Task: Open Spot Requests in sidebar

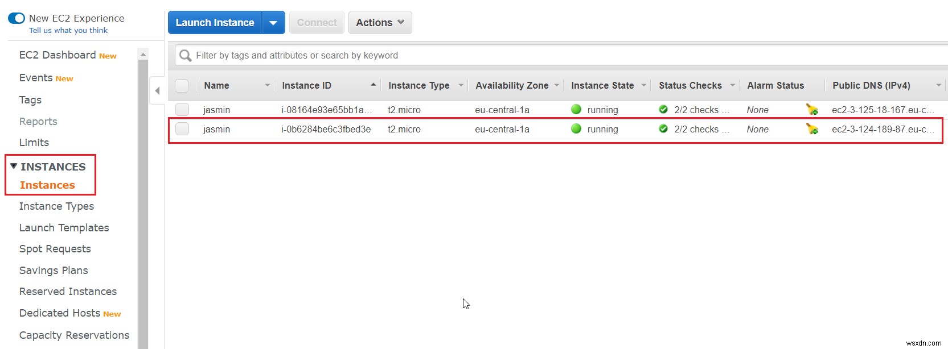Action: coord(55,249)
